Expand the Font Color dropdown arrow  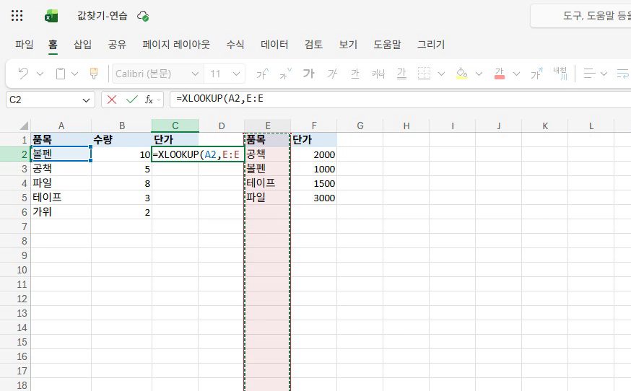point(517,74)
